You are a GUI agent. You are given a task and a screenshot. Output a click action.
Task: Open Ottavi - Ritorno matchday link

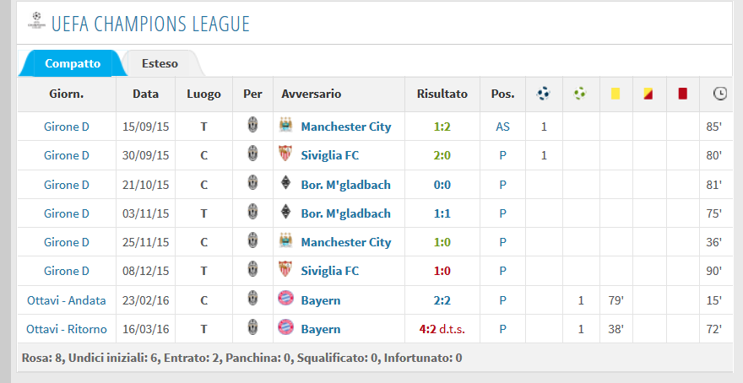[67, 329]
